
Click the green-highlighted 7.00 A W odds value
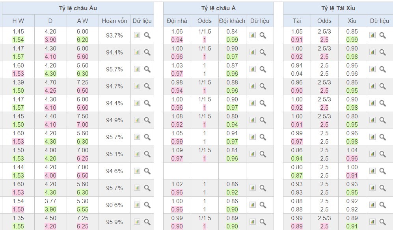[83, 124]
